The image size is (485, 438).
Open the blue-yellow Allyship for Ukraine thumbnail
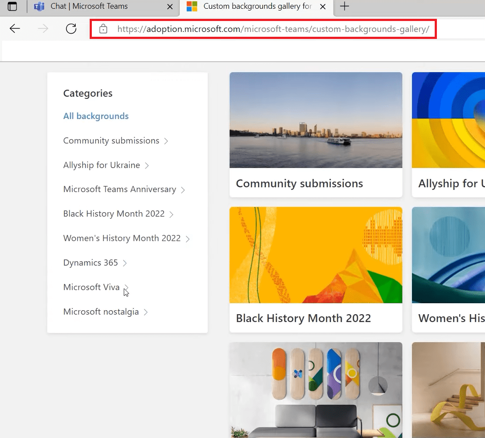pyautogui.click(x=449, y=120)
